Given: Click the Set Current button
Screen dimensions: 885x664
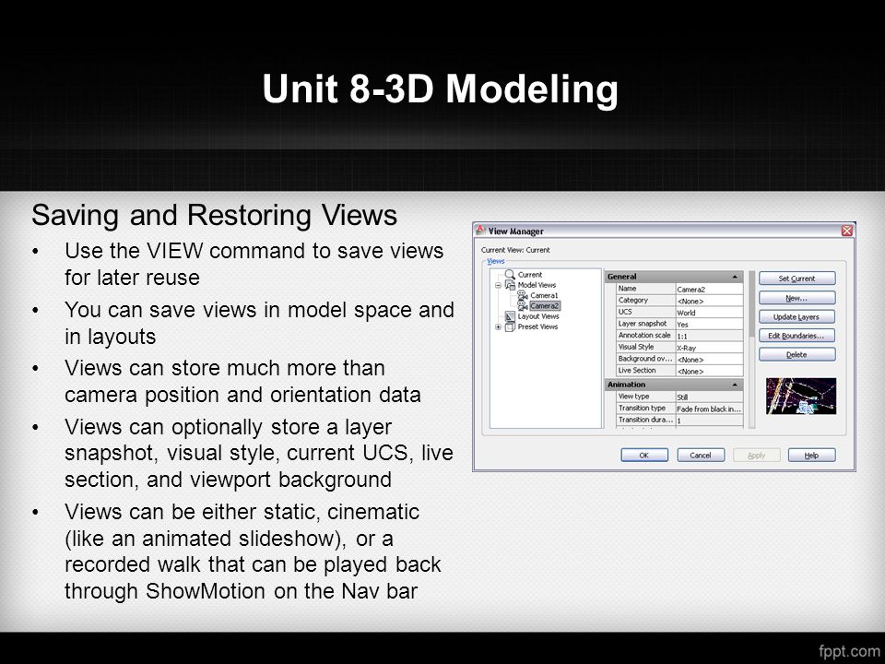Looking at the screenshot, I should [x=796, y=279].
